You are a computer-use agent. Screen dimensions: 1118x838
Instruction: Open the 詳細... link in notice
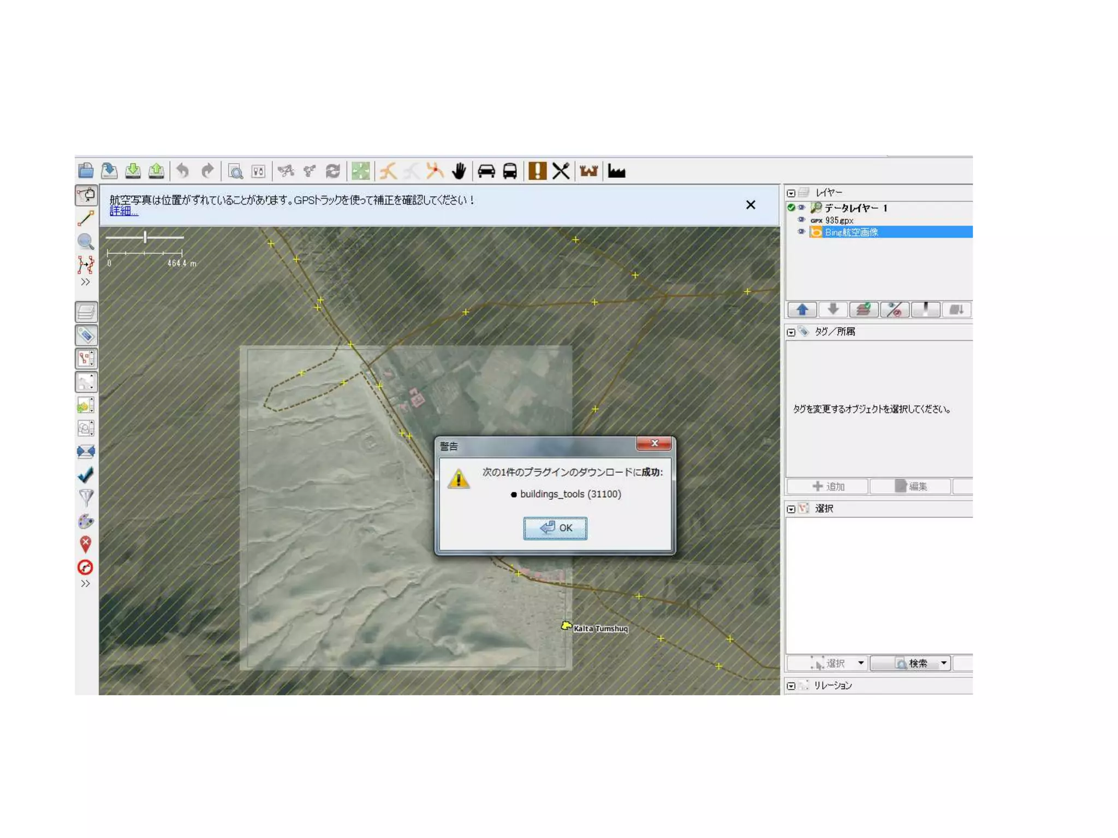[x=123, y=212]
